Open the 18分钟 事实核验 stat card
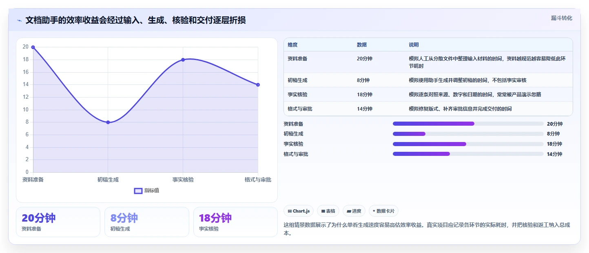This screenshot has width=589, height=253. click(x=235, y=222)
